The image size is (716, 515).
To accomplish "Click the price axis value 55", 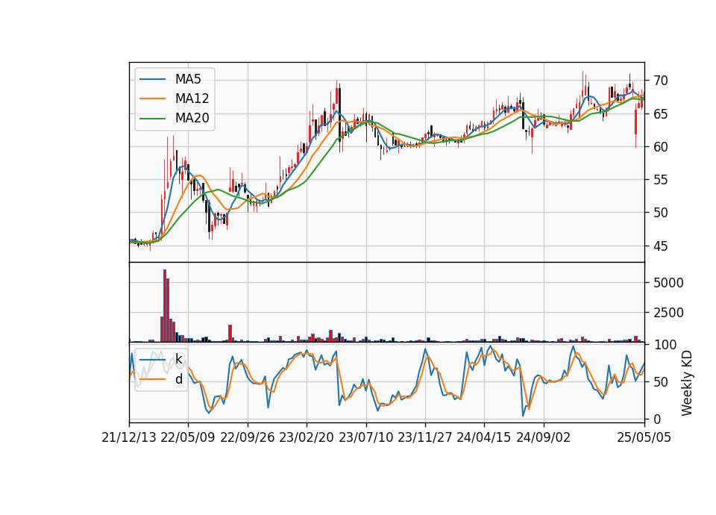I will (660, 180).
